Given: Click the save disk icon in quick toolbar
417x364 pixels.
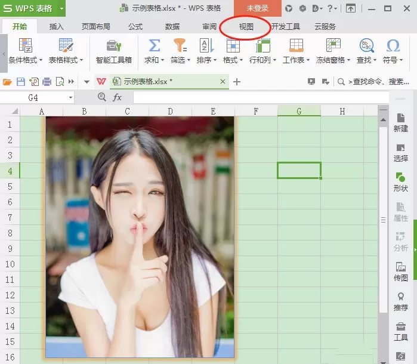Looking at the screenshot, I should click(x=21, y=81).
